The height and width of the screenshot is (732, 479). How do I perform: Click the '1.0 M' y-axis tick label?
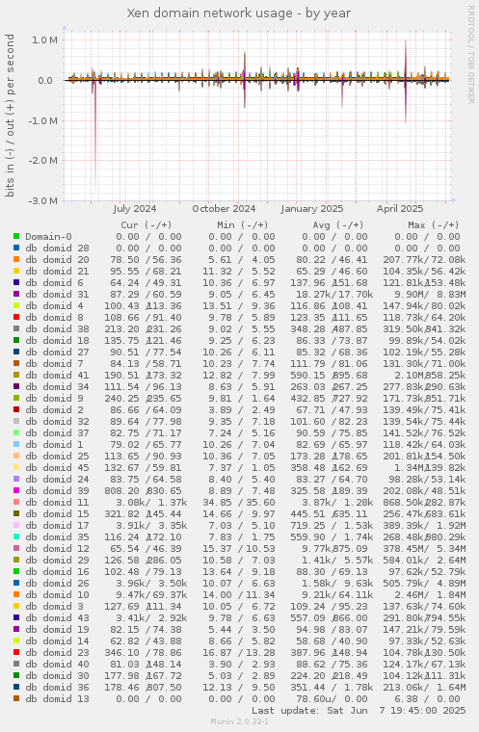(x=45, y=40)
